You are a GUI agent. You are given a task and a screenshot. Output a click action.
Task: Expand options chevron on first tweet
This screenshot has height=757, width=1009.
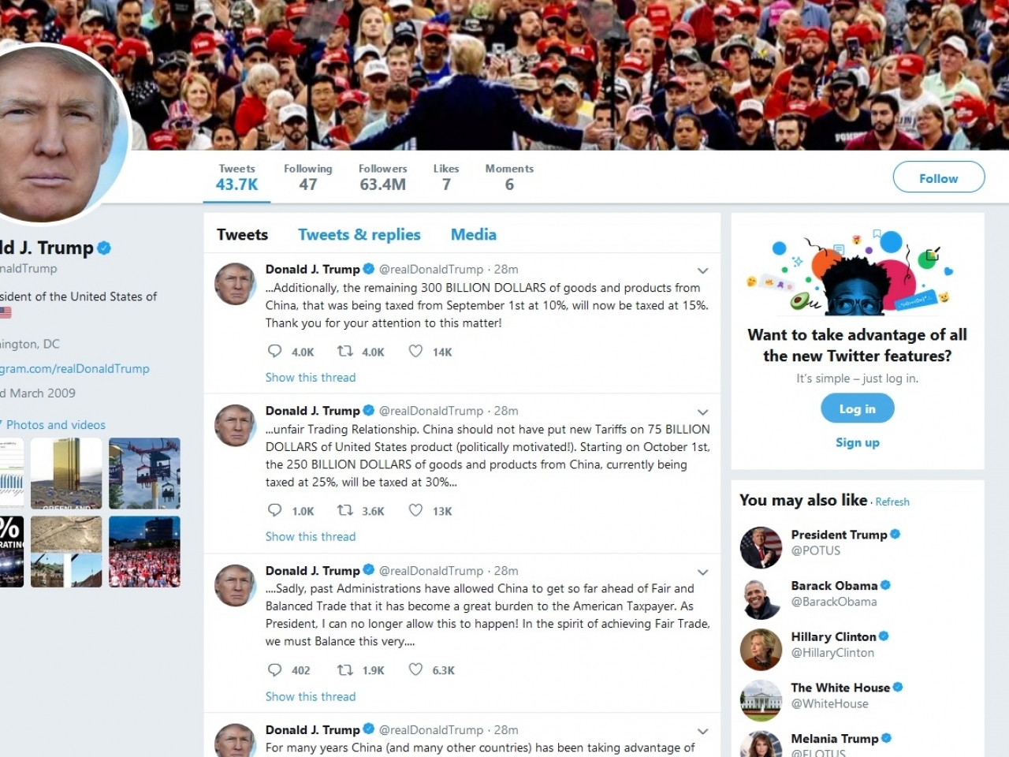point(702,270)
